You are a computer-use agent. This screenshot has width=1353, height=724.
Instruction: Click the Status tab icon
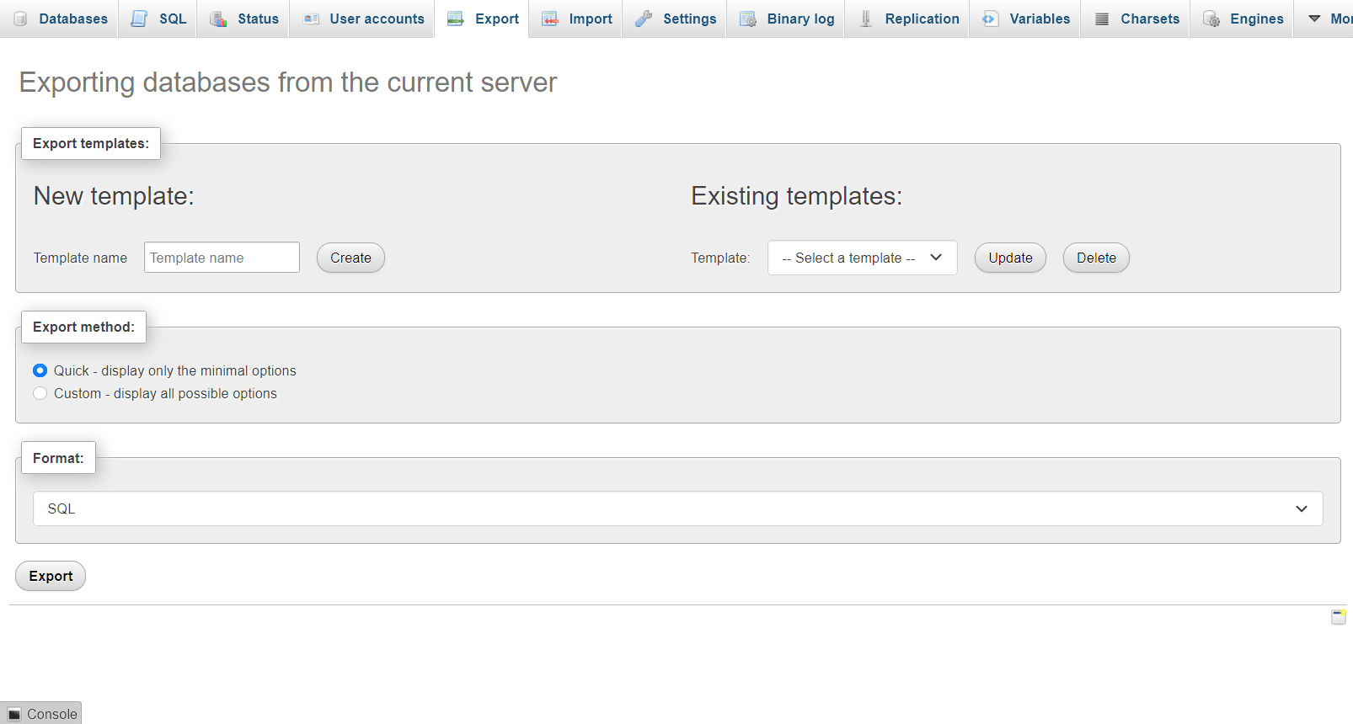218,19
